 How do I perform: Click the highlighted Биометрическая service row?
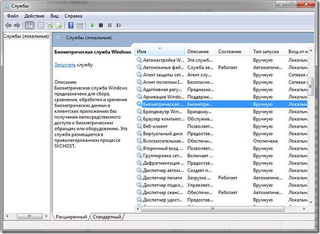[x=222, y=104]
